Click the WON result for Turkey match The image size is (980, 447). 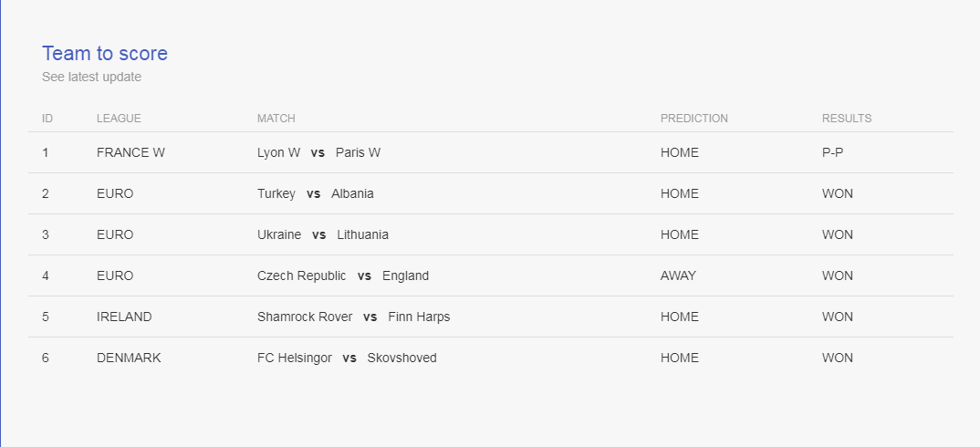838,193
